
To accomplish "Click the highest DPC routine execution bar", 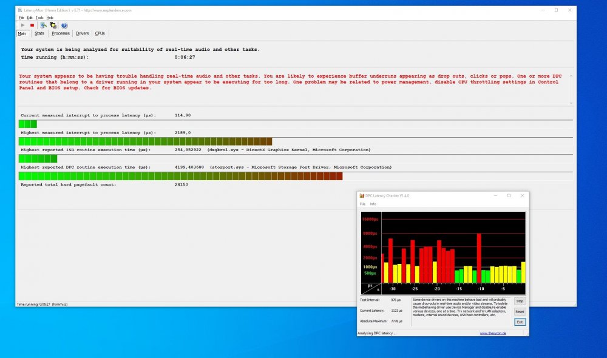I will pyautogui.click(x=296, y=176).
